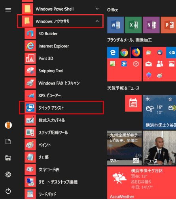Open 文字コード表 entry
Image resolution: width=176 pixels, height=200 pixels.
click(x=64, y=170)
